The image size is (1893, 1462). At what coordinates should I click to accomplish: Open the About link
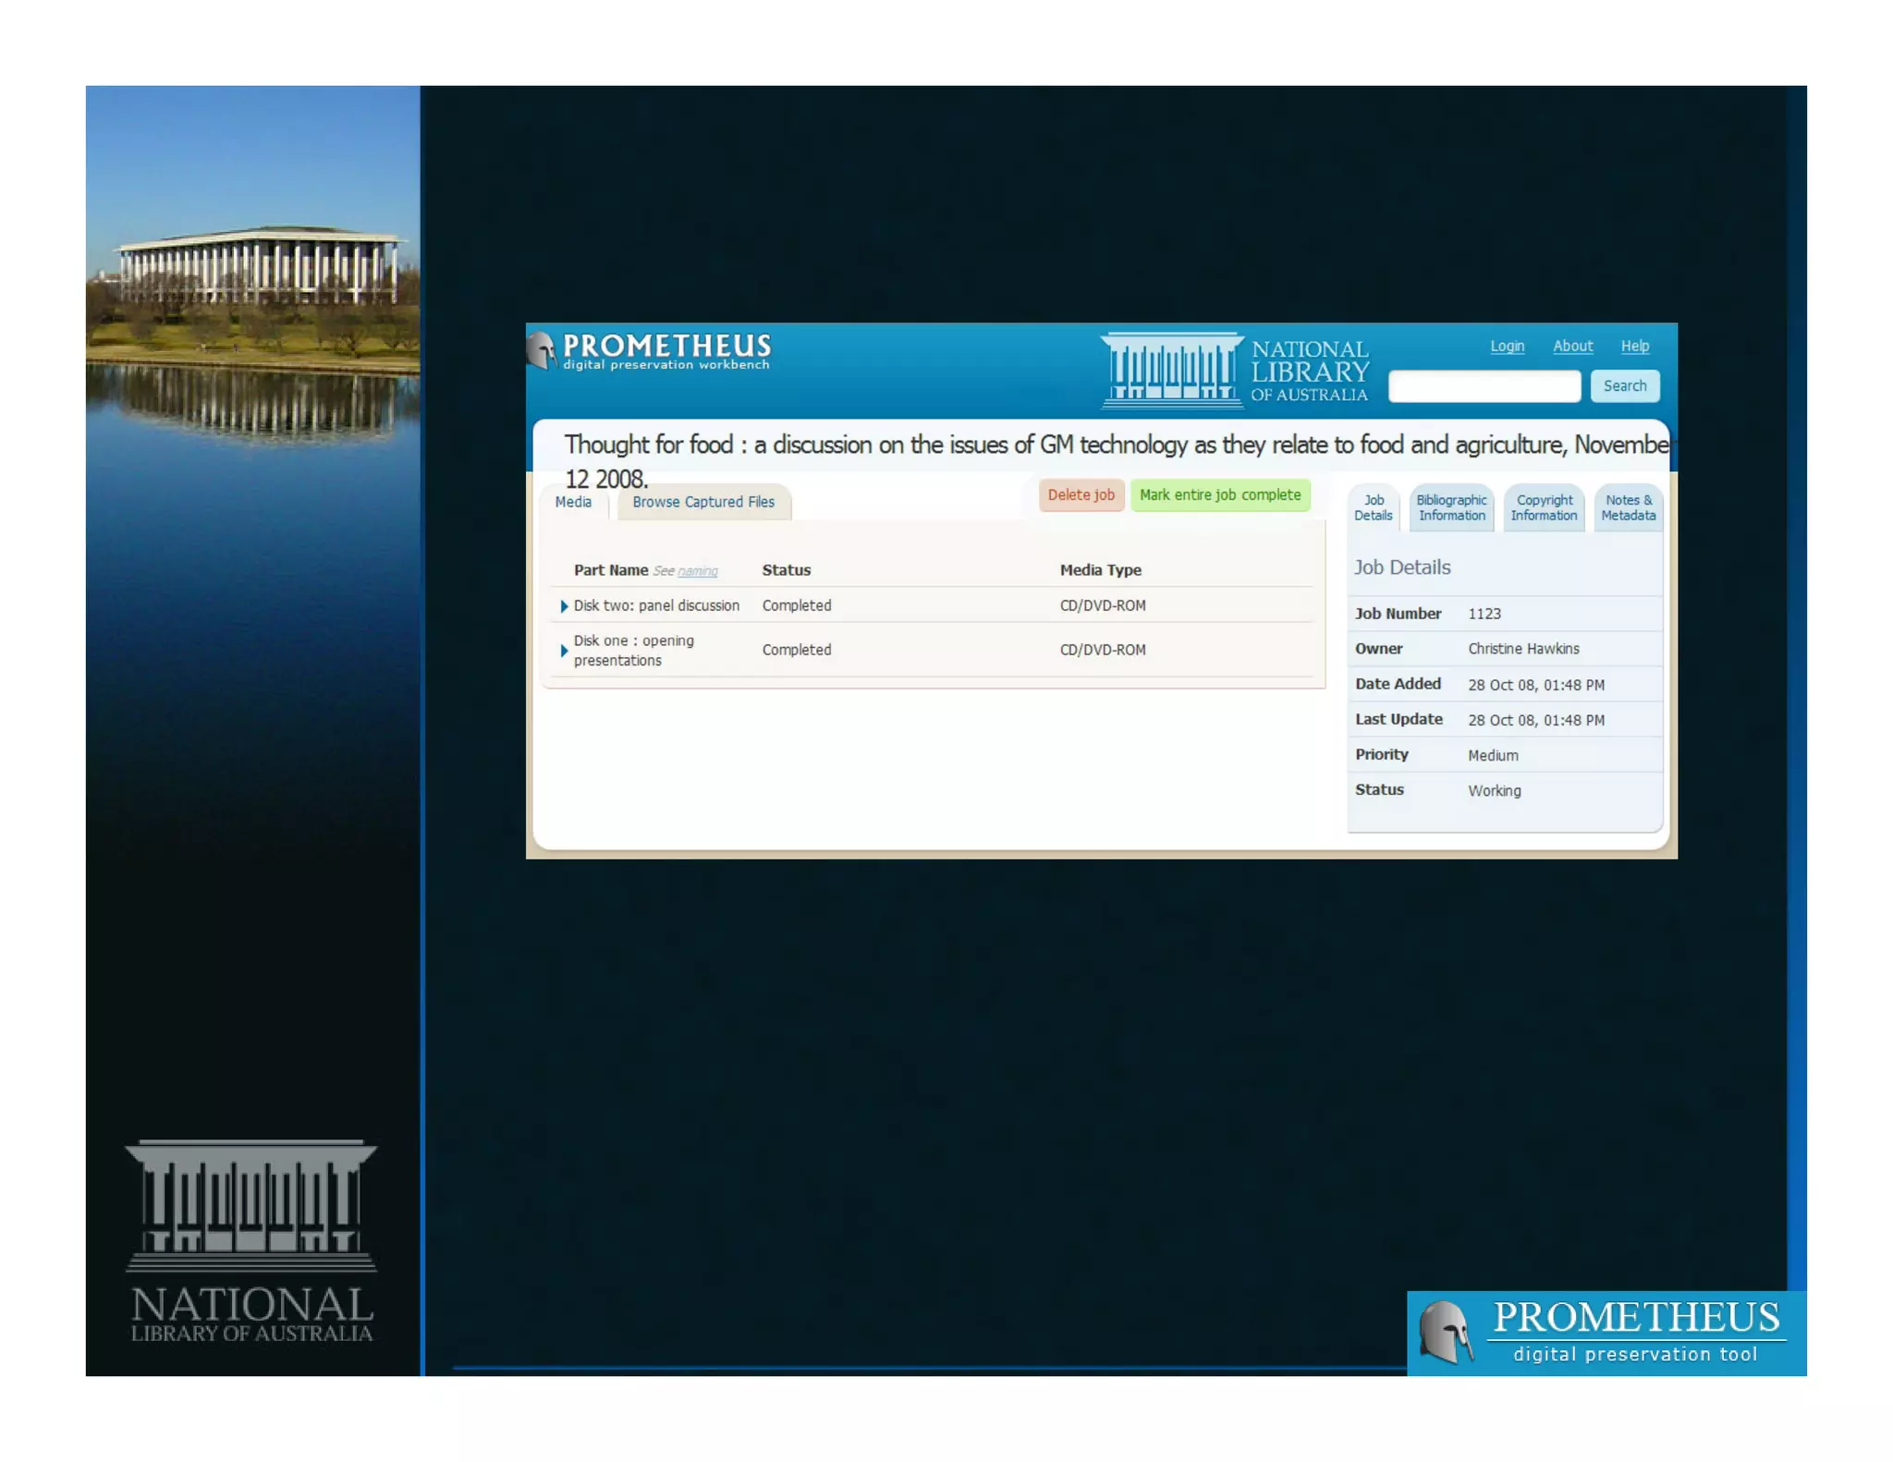coord(1572,346)
